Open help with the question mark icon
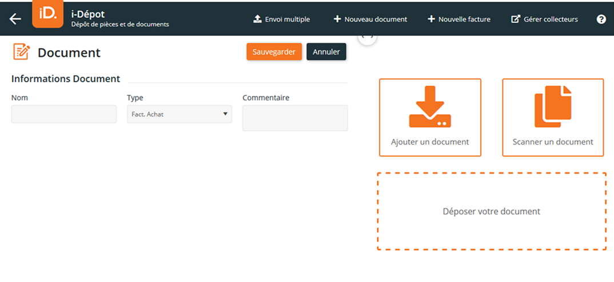Viewport: 614px width, 282px height. pos(601,19)
